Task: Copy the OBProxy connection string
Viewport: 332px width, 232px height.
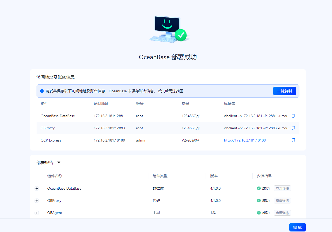Action: tap(293, 128)
